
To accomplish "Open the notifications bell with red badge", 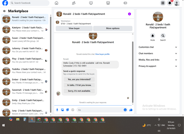I will (170, 3).
